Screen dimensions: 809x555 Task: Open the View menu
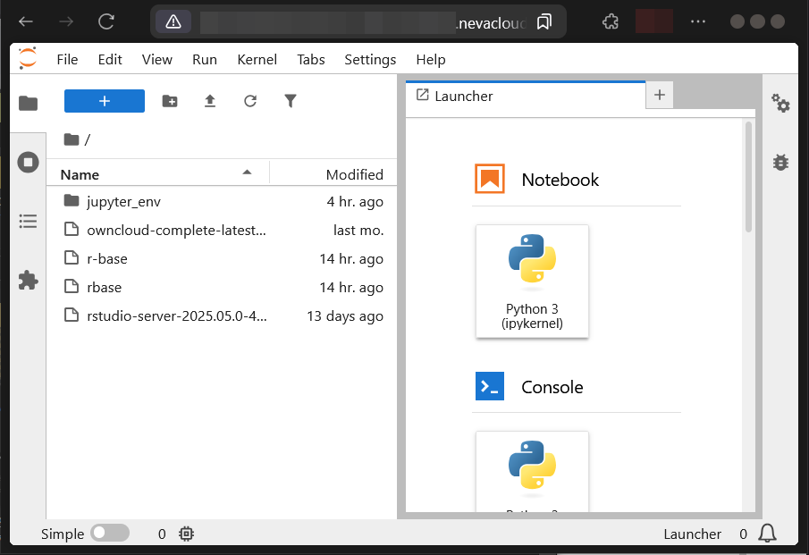pos(156,60)
